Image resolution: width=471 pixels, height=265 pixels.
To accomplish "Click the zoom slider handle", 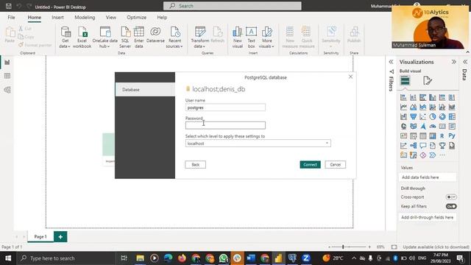I will click(x=343, y=247).
